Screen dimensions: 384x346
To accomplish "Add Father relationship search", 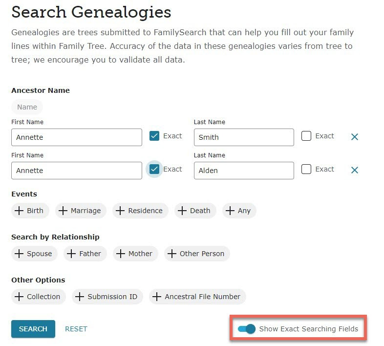I will tap(85, 254).
